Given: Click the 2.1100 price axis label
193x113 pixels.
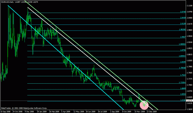Looking at the screenshot, I should [x=190, y=6].
